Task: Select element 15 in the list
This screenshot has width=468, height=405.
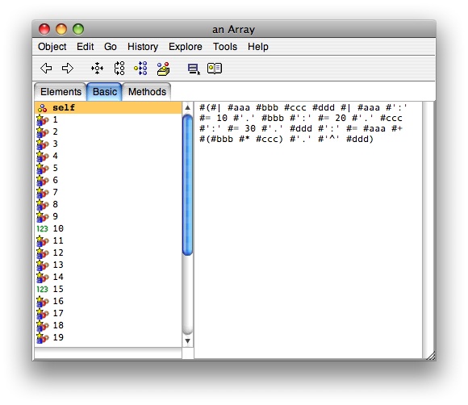Action: point(108,289)
